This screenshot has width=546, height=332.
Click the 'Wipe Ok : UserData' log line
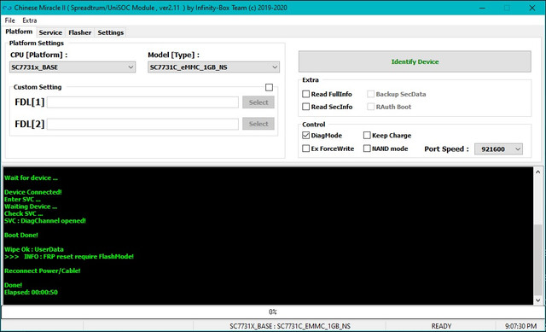[34, 249]
